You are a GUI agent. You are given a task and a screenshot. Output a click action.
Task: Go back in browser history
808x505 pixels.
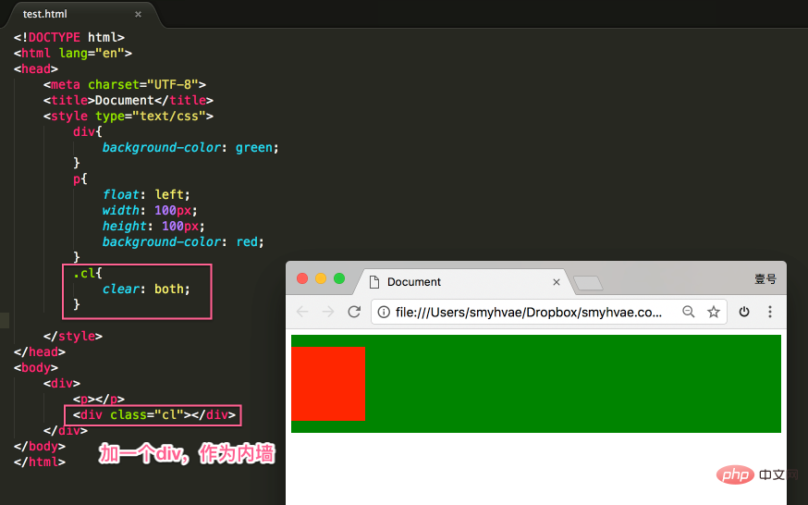302,312
